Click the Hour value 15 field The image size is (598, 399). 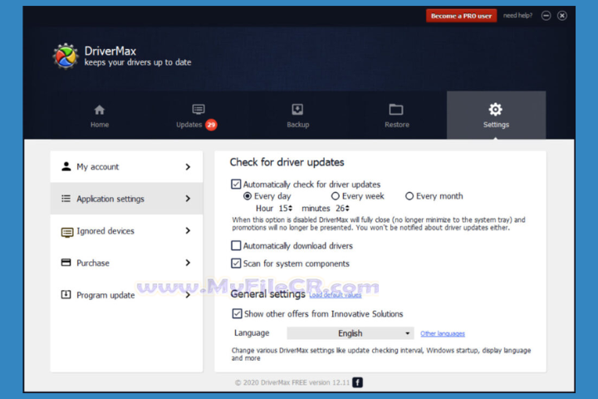[x=283, y=209]
